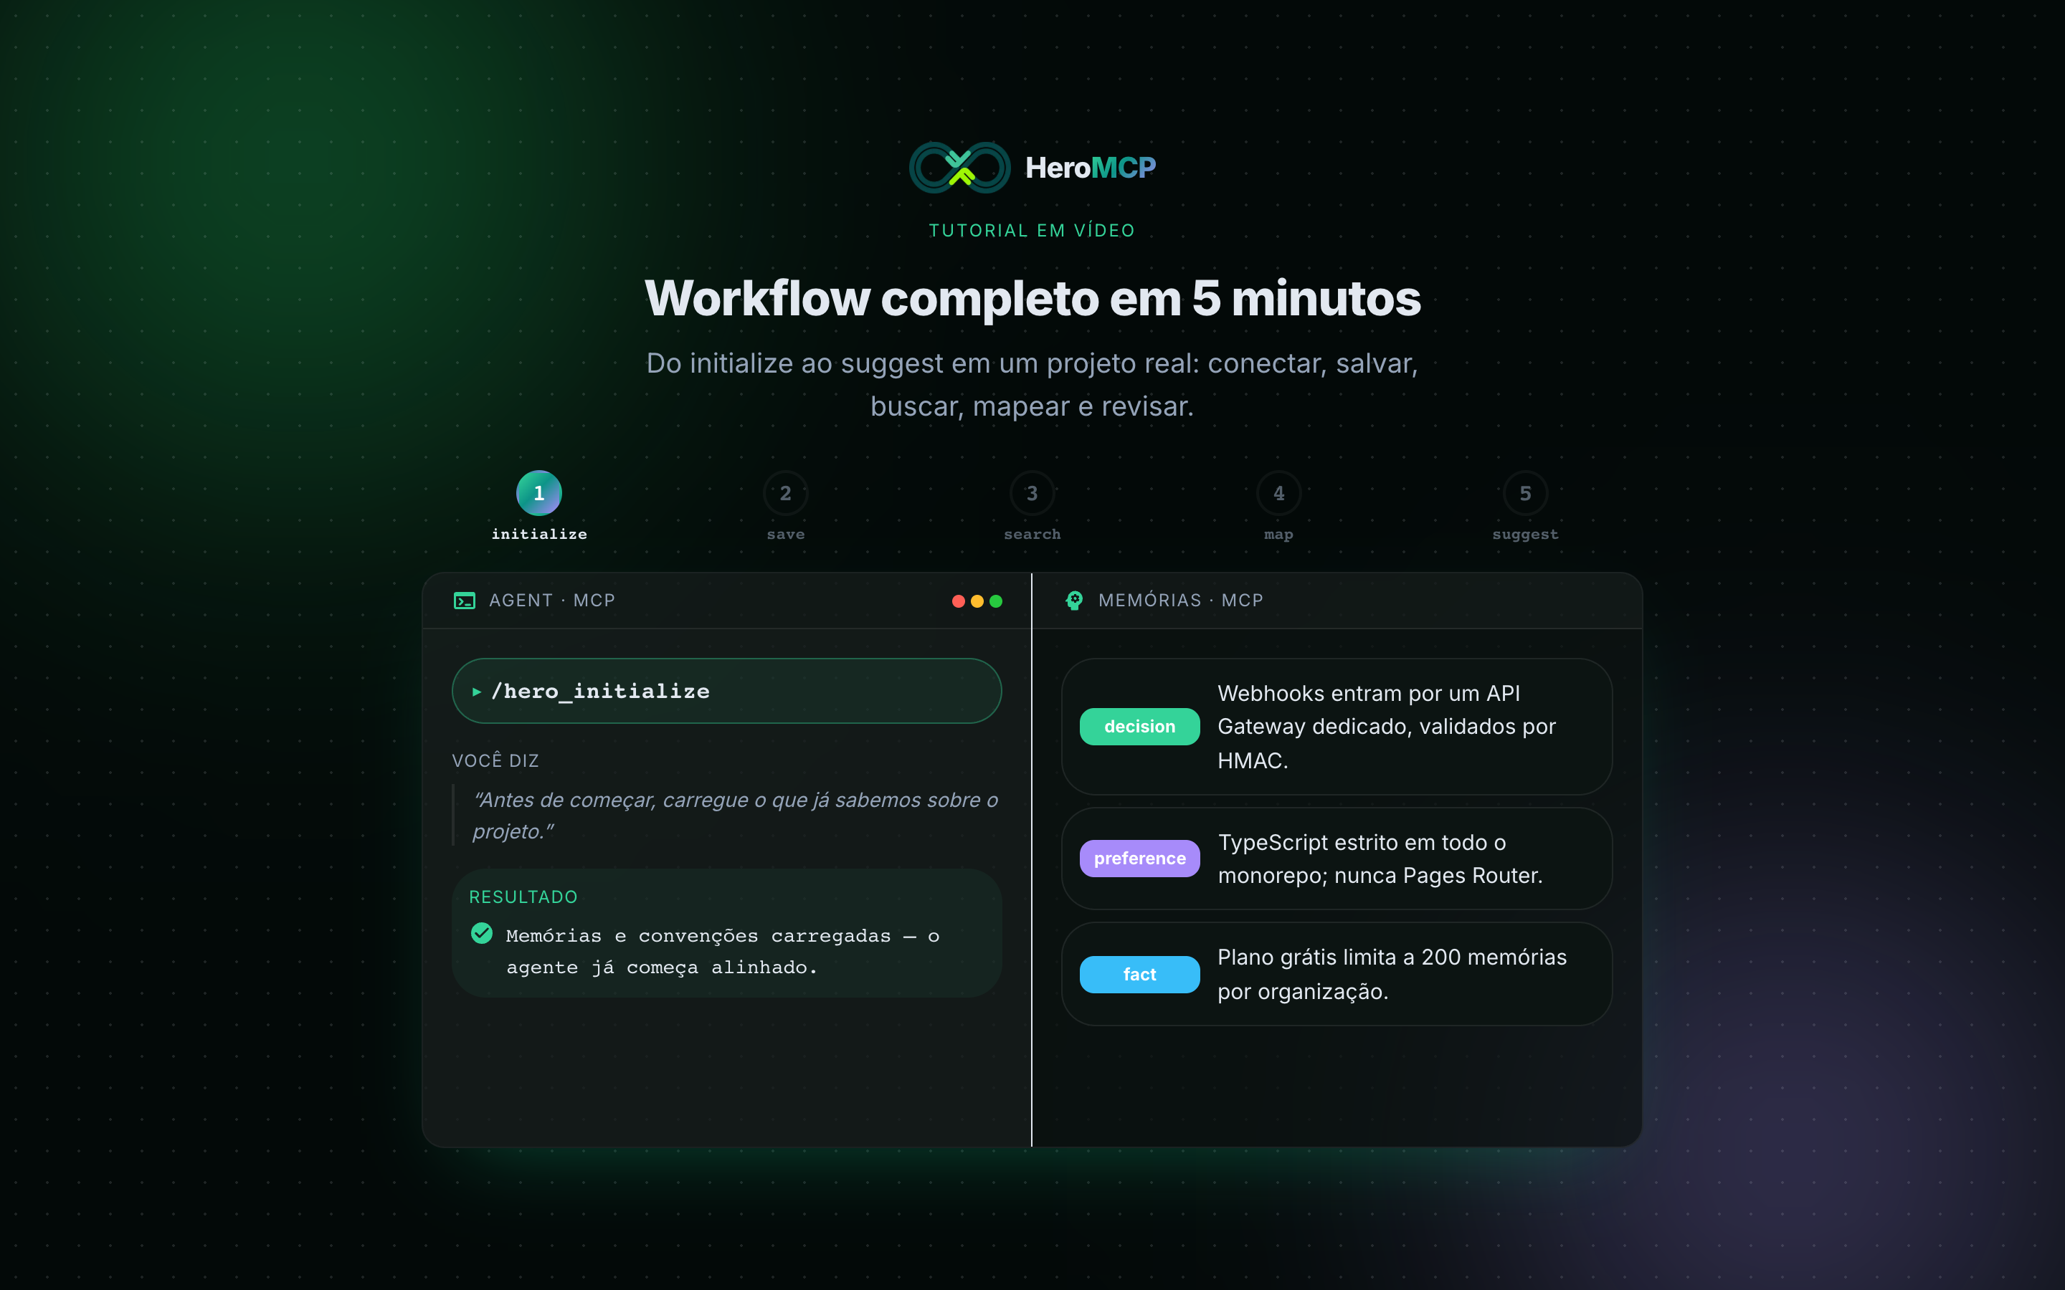Click the HeroMCP brand name
Image resolution: width=2065 pixels, height=1290 pixels.
tap(1091, 168)
